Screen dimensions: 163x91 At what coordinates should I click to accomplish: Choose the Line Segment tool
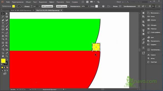click(7, 23)
